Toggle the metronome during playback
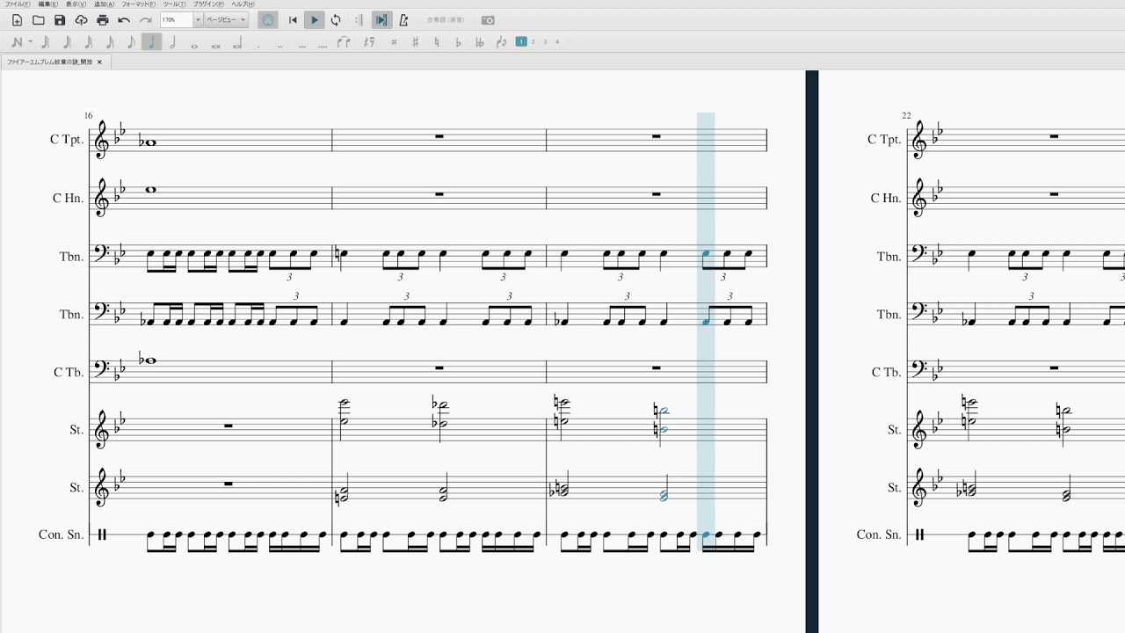The width and height of the screenshot is (1125, 633). click(403, 20)
